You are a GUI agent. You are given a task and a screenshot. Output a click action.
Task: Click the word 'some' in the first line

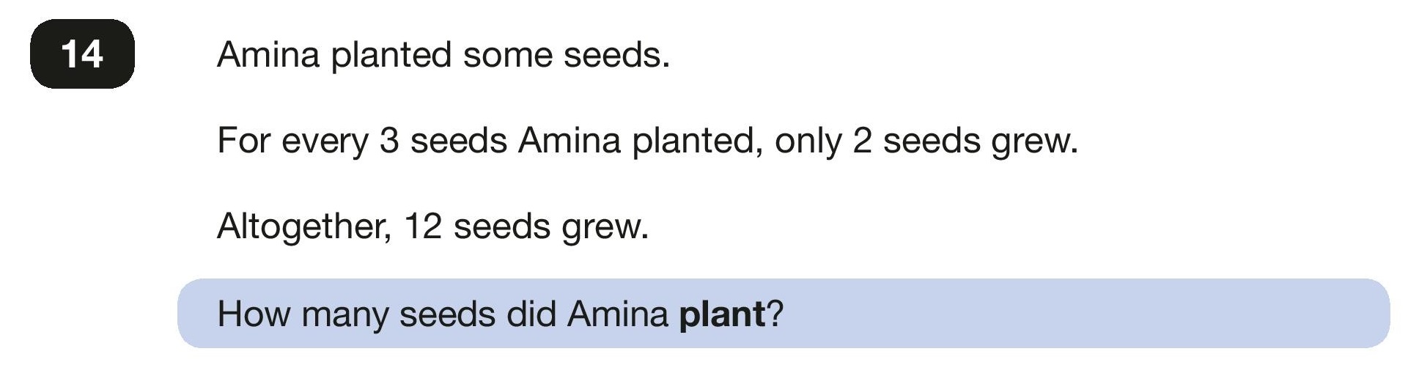point(508,57)
